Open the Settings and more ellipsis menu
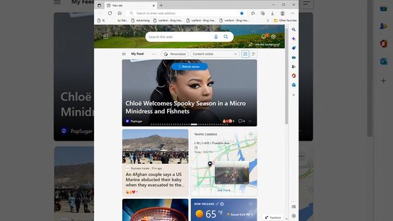 point(292,14)
